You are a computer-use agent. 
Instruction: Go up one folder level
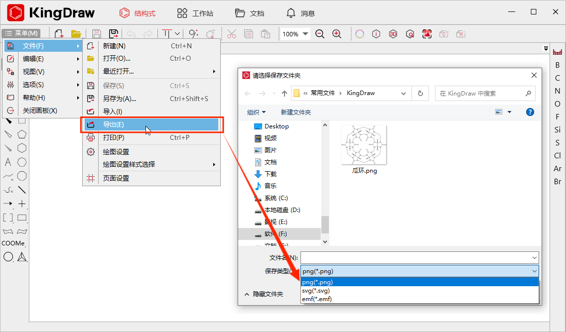284,94
